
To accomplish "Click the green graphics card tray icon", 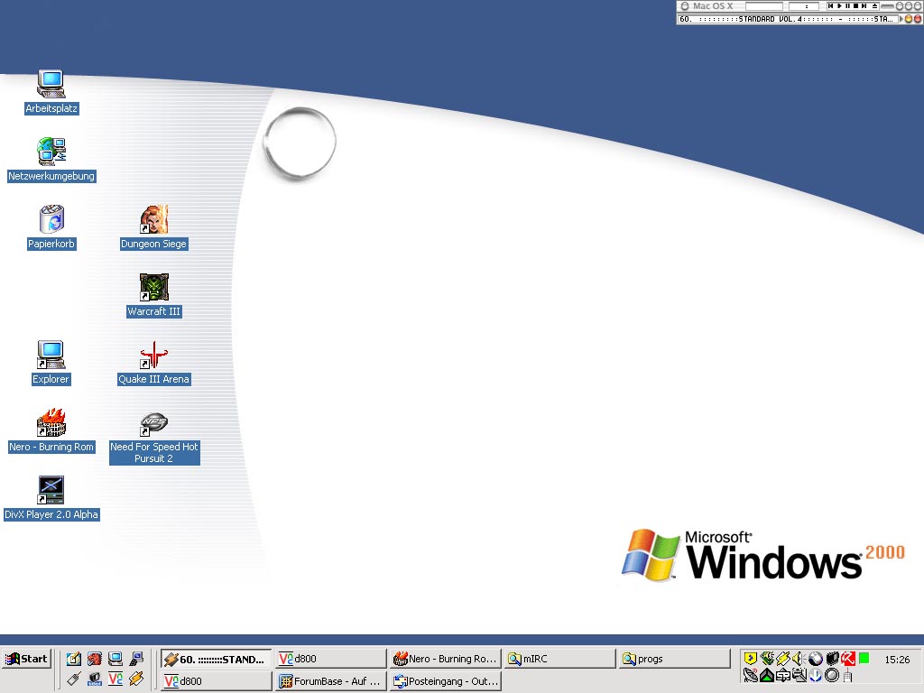I will [x=767, y=658].
